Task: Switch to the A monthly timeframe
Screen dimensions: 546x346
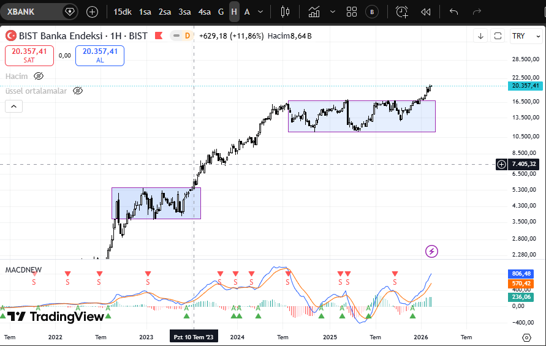Action: [247, 12]
